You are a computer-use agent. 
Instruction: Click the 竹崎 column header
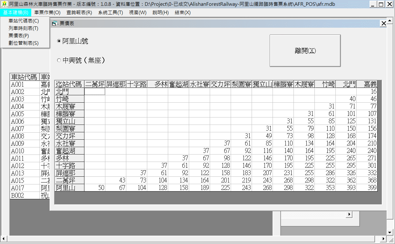(x=325, y=84)
